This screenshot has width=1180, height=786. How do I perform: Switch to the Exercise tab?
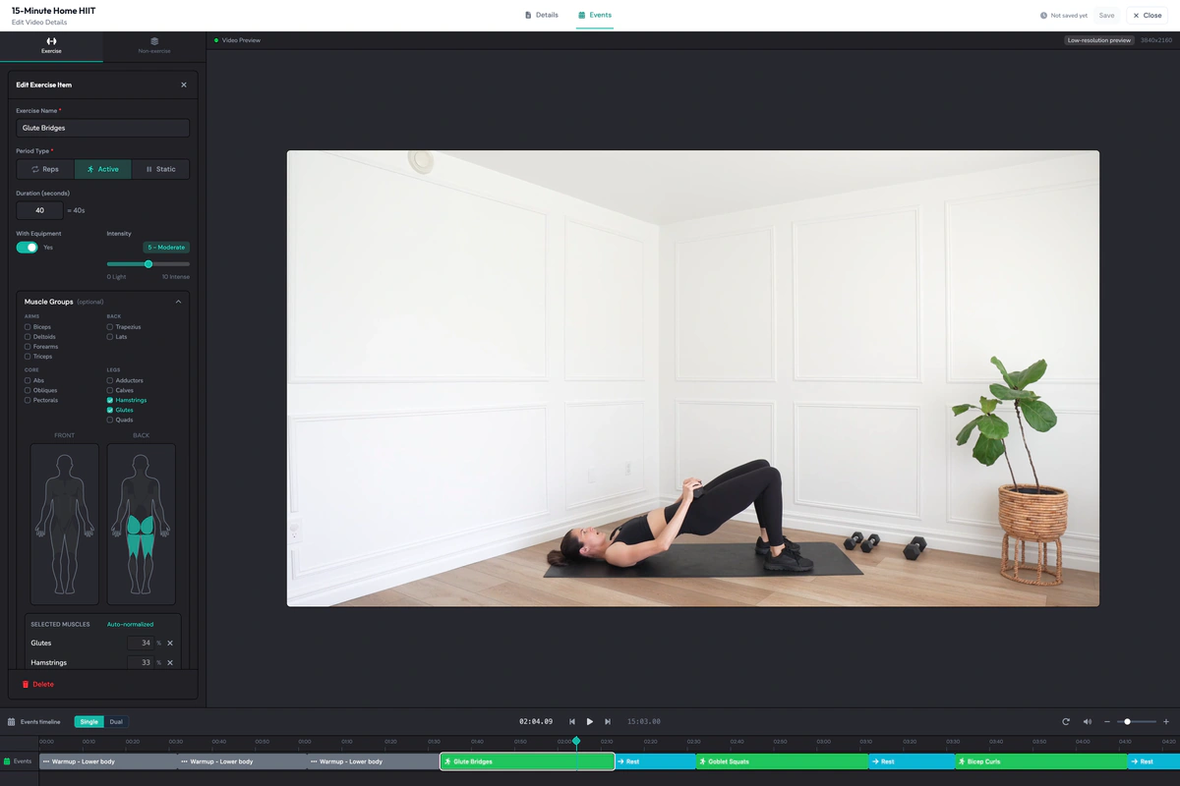click(51, 45)
